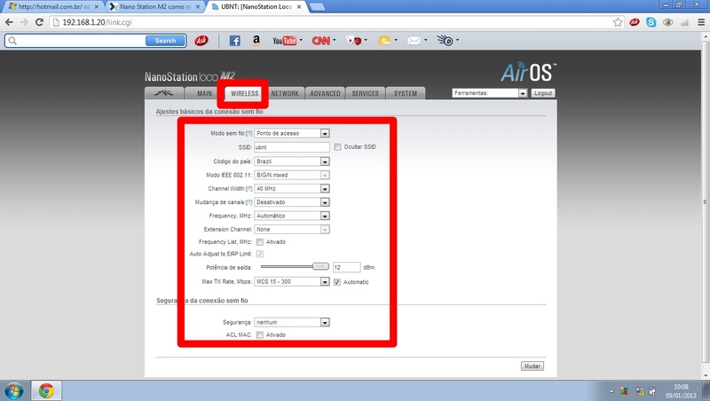Screen dimensions: 710x401
Task: Open the Modo IEEE 802.11 dropdown
Action: click(x=292, y=175)
